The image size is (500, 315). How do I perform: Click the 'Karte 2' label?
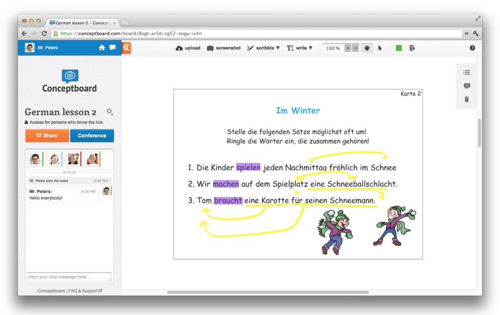point(410,93)
